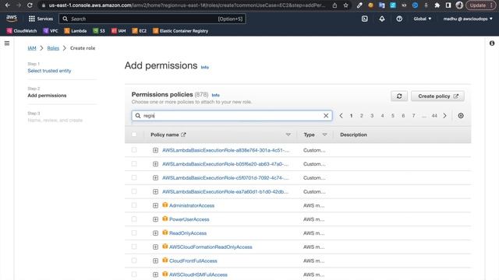Open the browser share icon

334,5
